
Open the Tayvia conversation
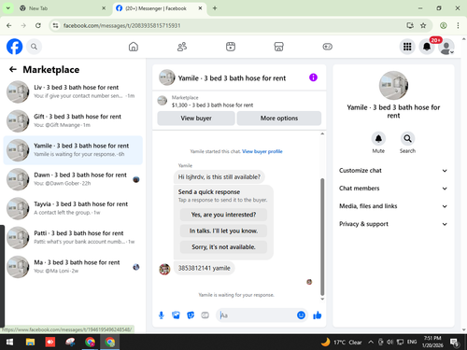click(73, 208)
